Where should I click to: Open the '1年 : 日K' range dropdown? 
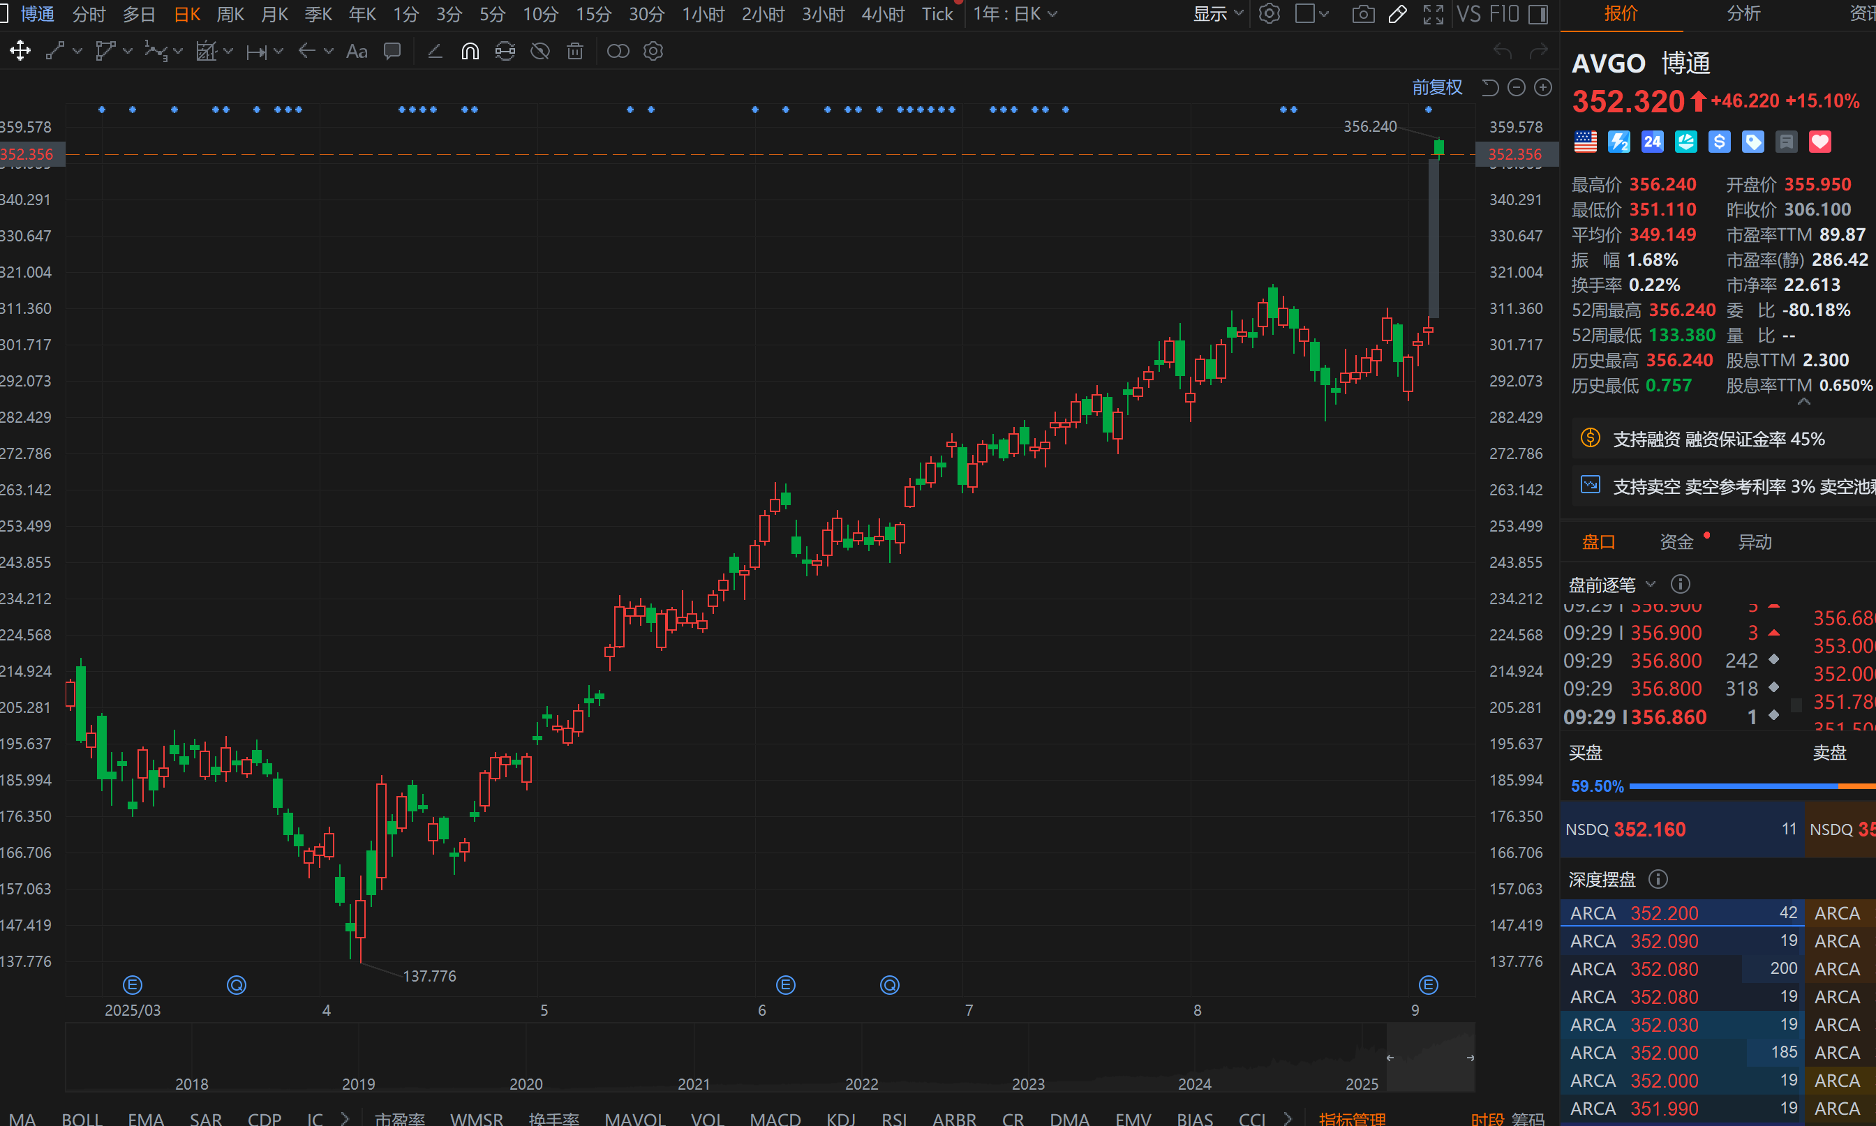point(1015,14)
